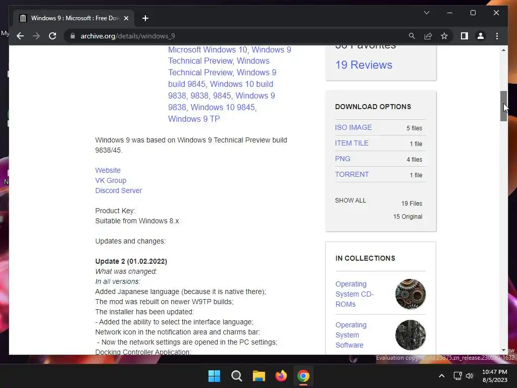Open the Windows Start menu
This screenshot has width=517, height=388.
coord(214,376)
